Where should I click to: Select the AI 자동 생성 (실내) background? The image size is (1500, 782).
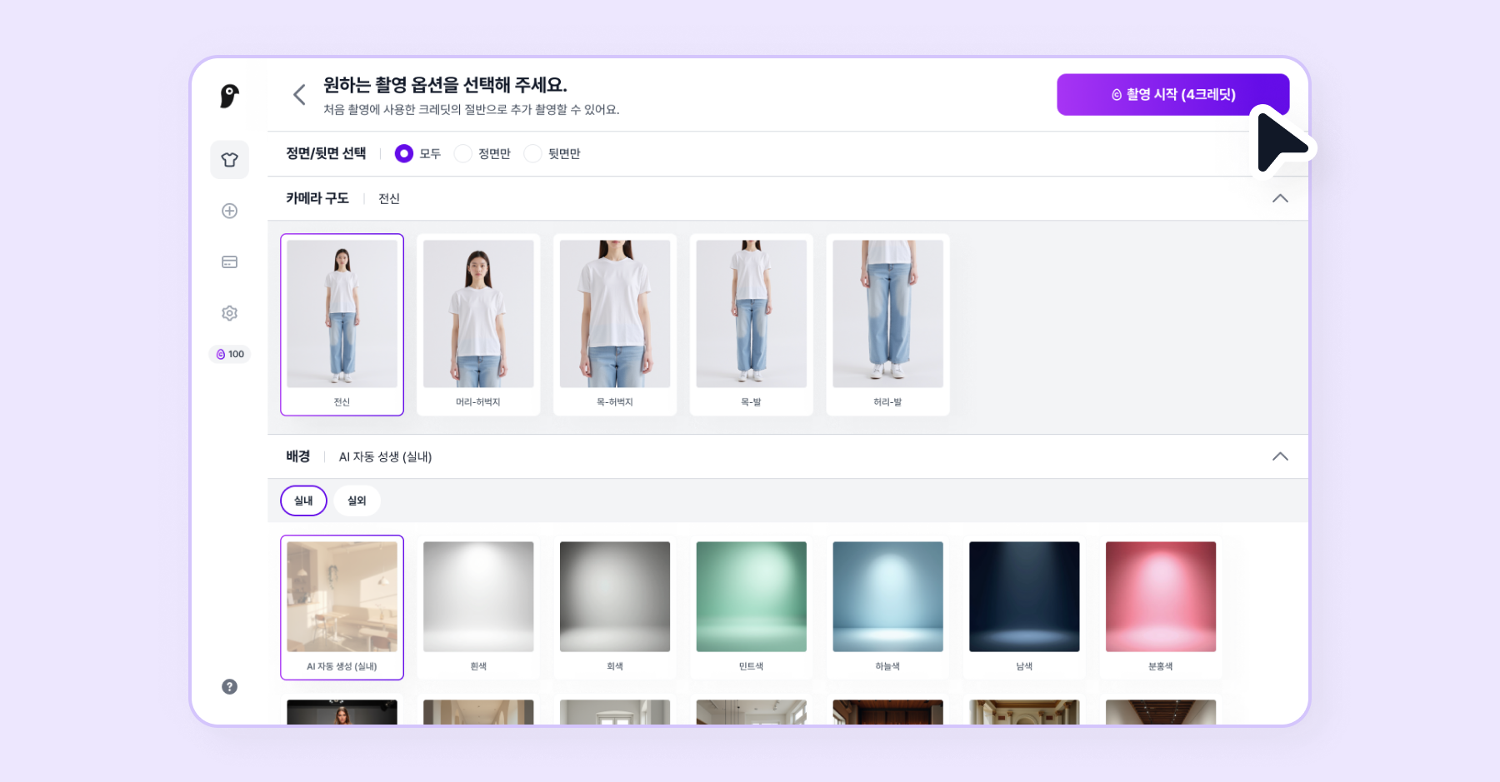[x=342, y=607]
